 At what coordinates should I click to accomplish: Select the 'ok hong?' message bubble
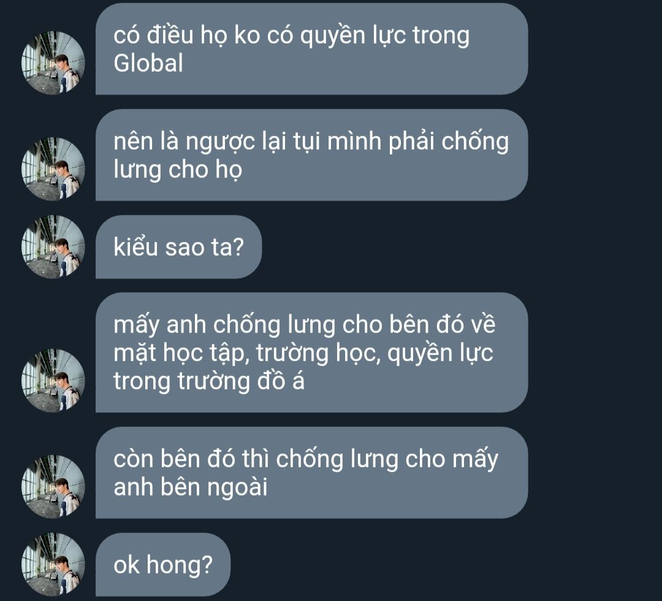point(163,565)
